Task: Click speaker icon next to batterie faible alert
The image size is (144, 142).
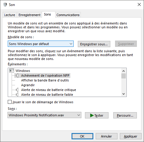Action: pos(17,95)
